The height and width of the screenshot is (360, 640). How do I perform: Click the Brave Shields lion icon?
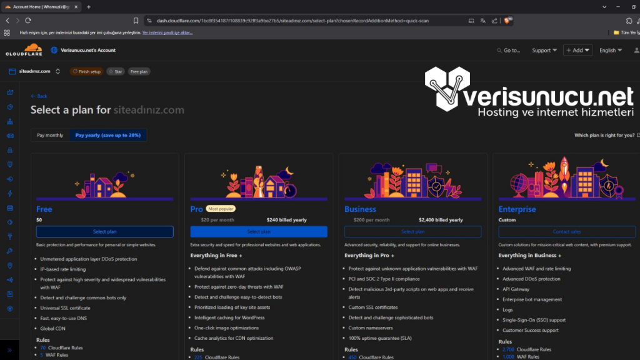click(507, 21)
